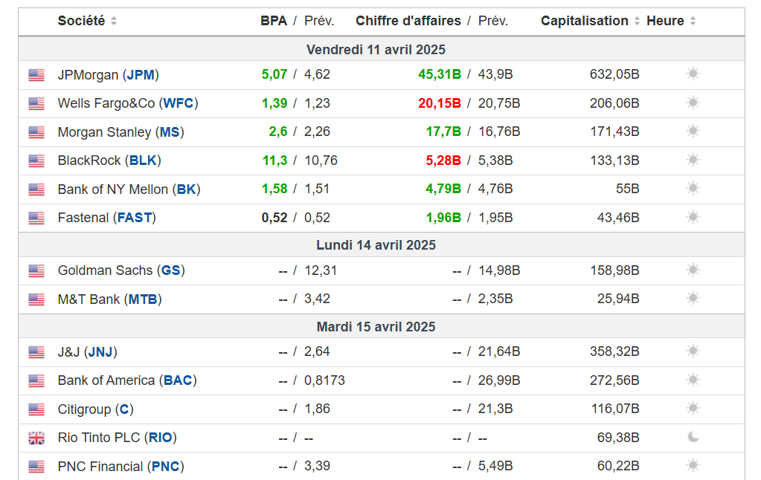Screen dimensions: 761x480
Task: Click the sun icon for Bank of America
Action: point(693,380)
